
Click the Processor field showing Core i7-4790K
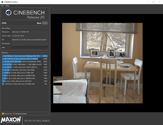tap(30, 32)
